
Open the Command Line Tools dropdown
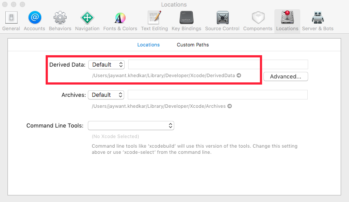click(x=131, y=126)
